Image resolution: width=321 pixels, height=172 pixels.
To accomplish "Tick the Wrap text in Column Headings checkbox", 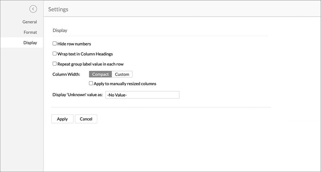I will point(55,53).
